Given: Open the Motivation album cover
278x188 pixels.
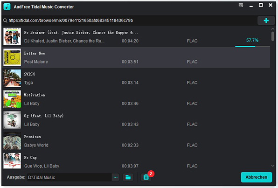Looking at the screenshot, I should click(12, 99).
